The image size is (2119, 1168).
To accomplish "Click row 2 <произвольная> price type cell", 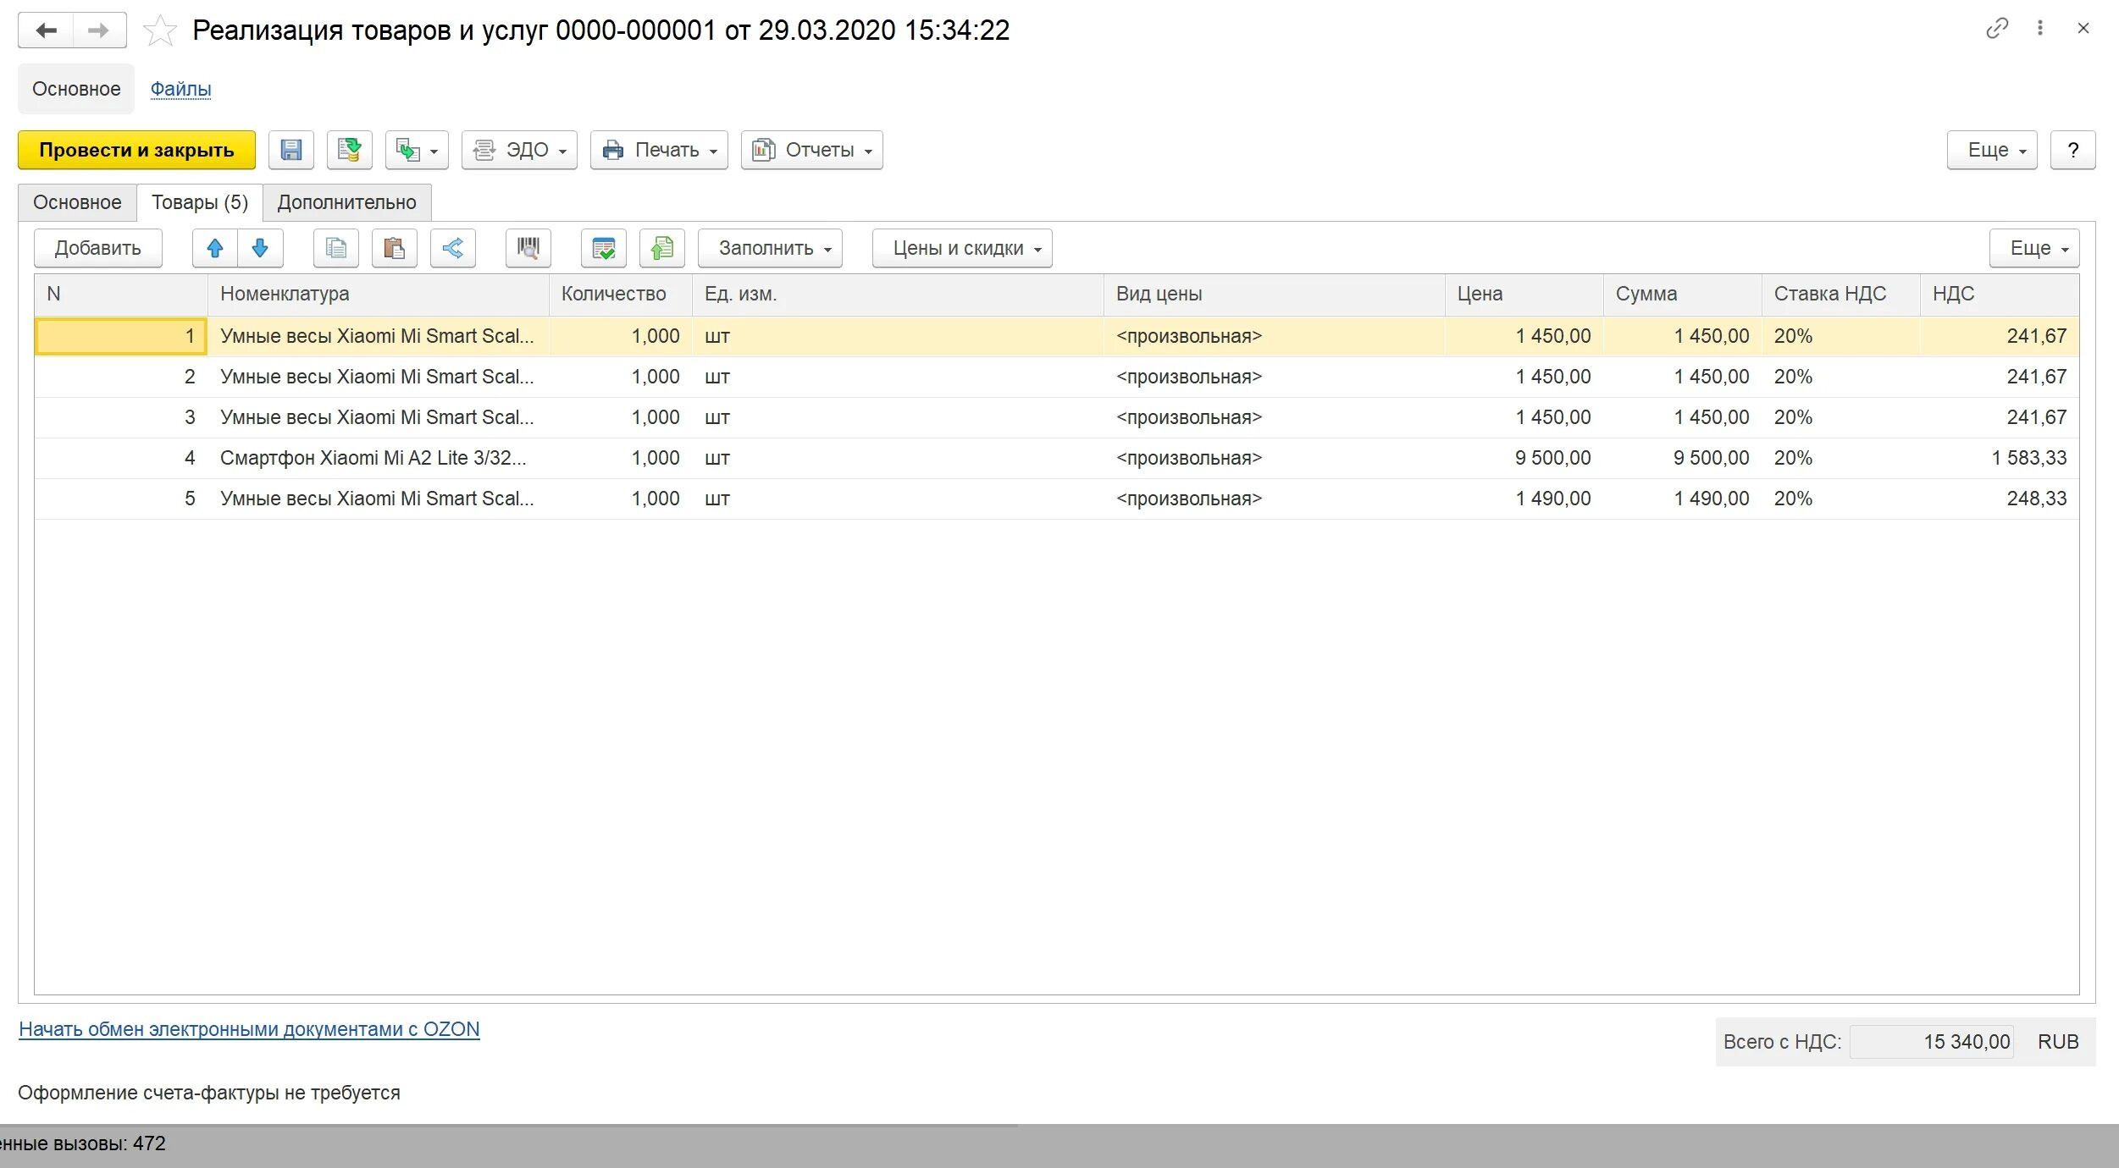I will [1274, 377].
